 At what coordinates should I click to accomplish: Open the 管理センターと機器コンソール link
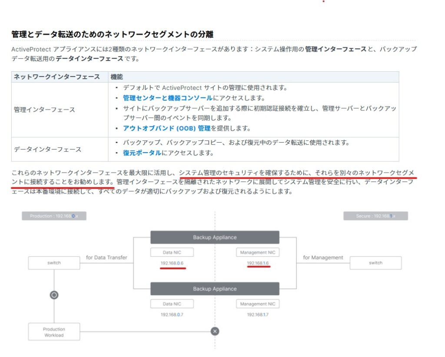click(x=167, y=98)
